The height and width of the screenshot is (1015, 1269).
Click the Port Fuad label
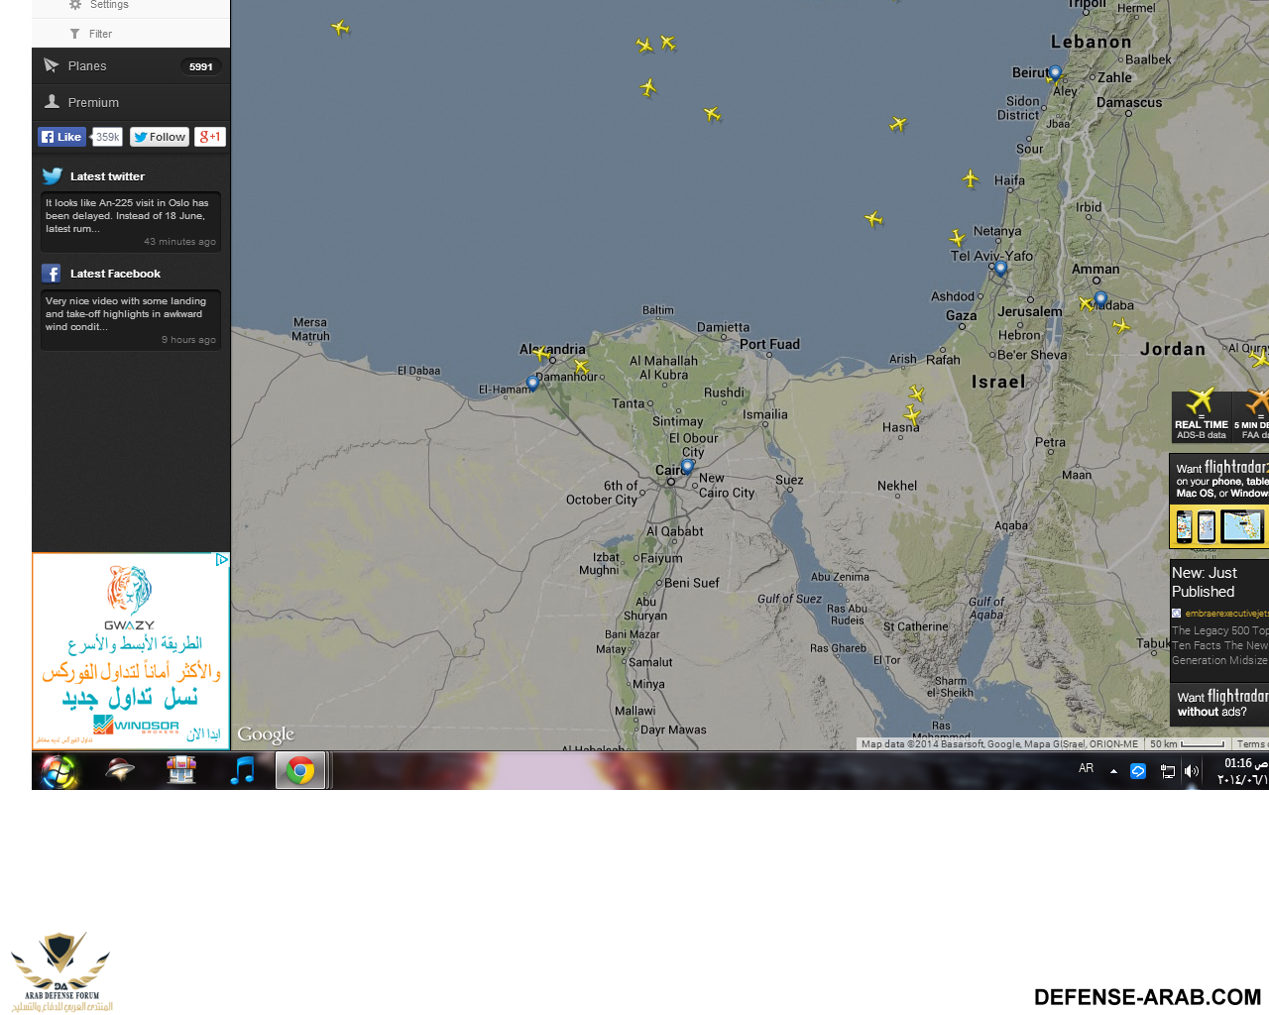coord(769,344)
